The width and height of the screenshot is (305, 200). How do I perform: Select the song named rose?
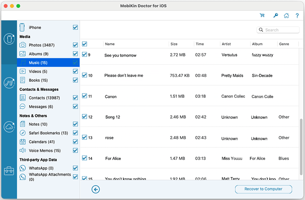109,138
